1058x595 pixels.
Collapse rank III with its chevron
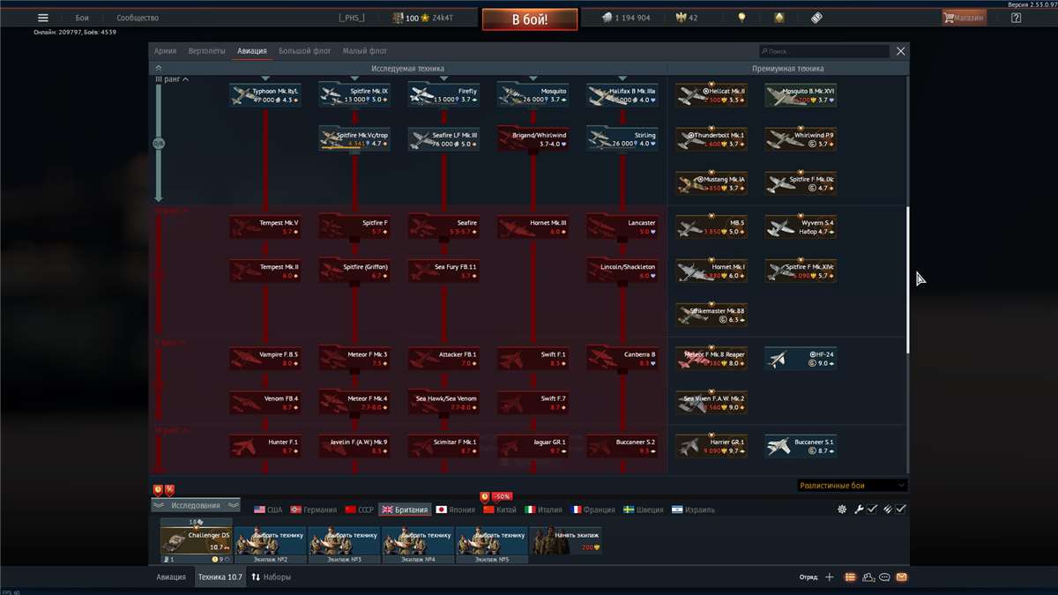(184, 78)
